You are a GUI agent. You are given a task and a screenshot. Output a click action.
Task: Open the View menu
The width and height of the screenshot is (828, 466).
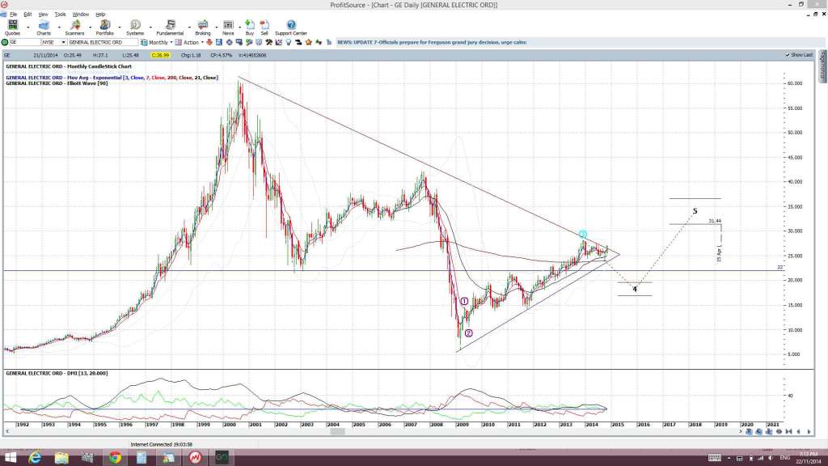pos(44,15)
